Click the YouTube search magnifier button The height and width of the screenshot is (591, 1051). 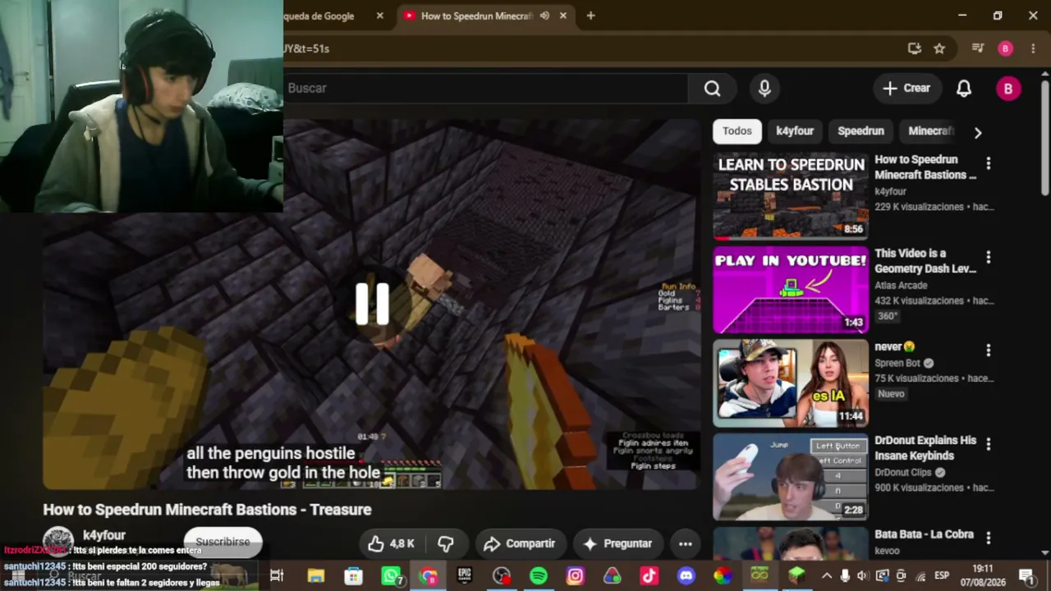coord(712,89)
